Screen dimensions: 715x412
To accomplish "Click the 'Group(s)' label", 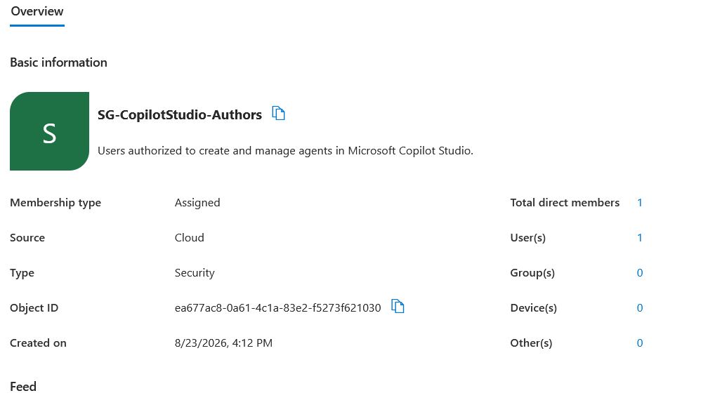I will click(532, 273).
